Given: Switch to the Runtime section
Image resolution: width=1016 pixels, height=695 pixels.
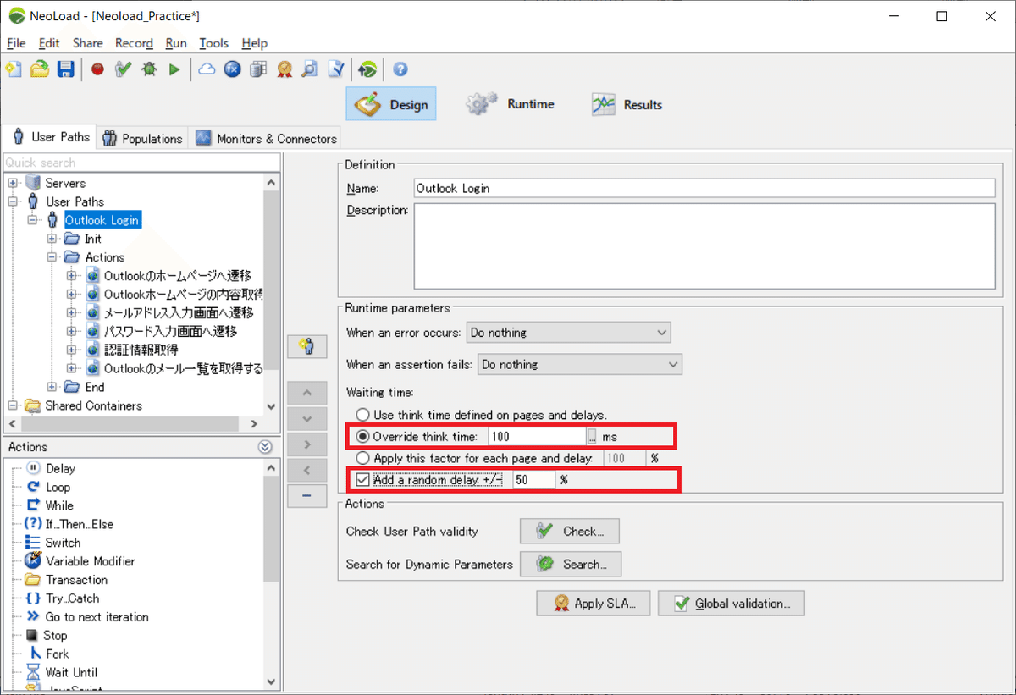Looking at the screenshot, I should point(511,104).
